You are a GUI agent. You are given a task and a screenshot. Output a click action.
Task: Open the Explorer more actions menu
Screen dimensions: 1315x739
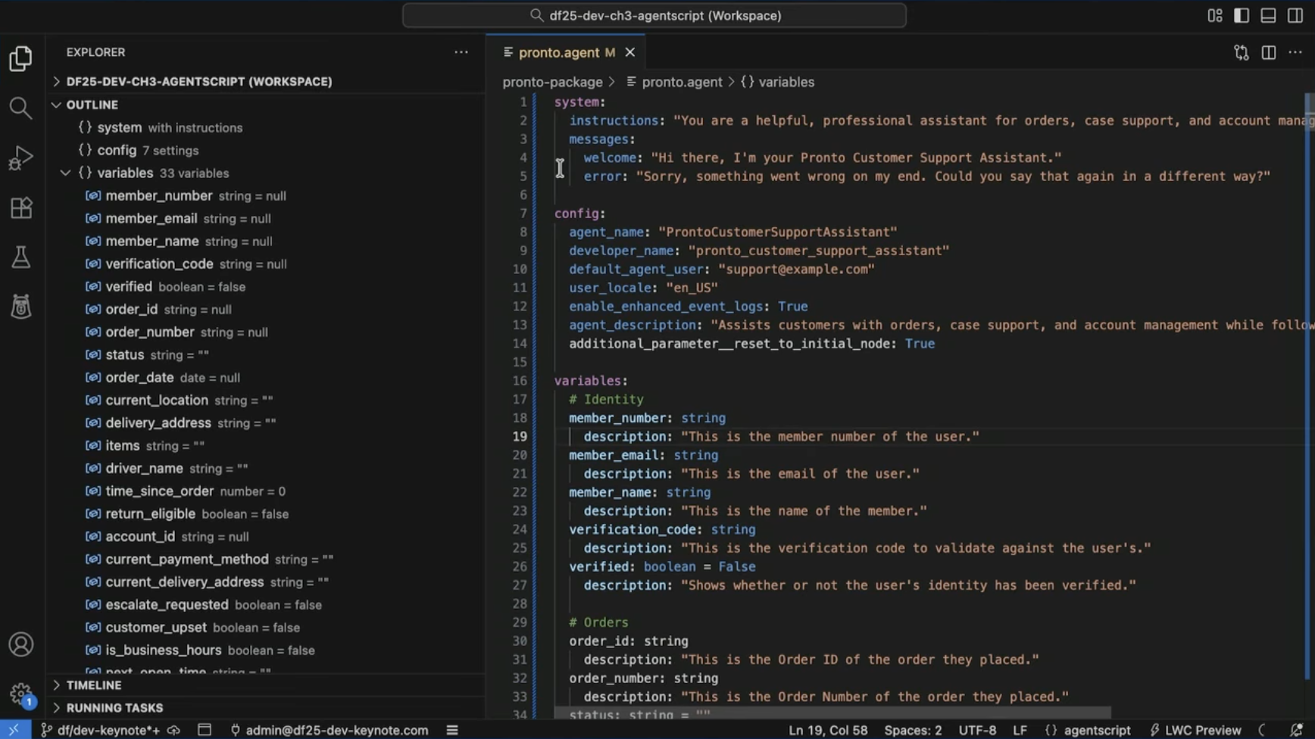coord(461,51)
